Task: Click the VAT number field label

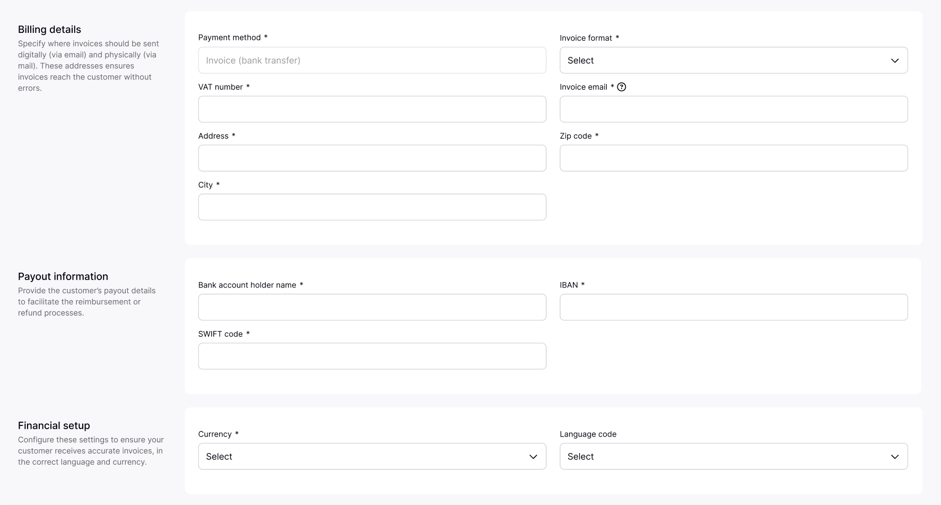Action: pyautogui.click(x=220, y=87)
